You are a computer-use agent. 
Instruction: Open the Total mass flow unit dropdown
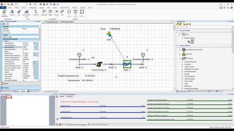click(37, 61)
